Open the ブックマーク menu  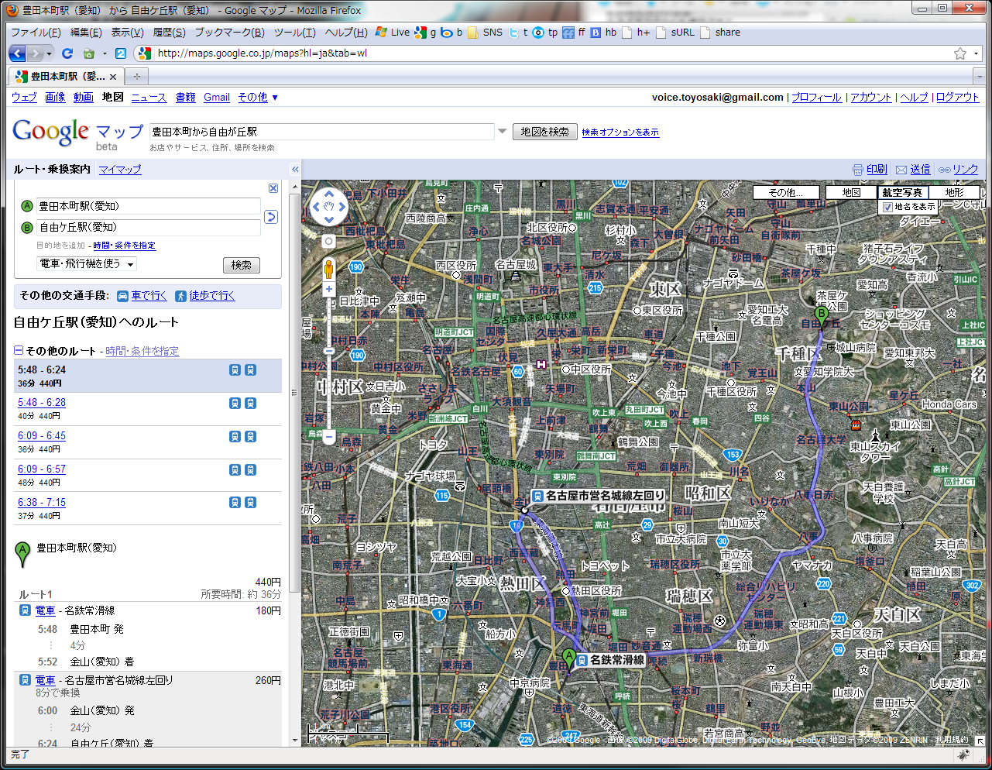tap(229, 33)
